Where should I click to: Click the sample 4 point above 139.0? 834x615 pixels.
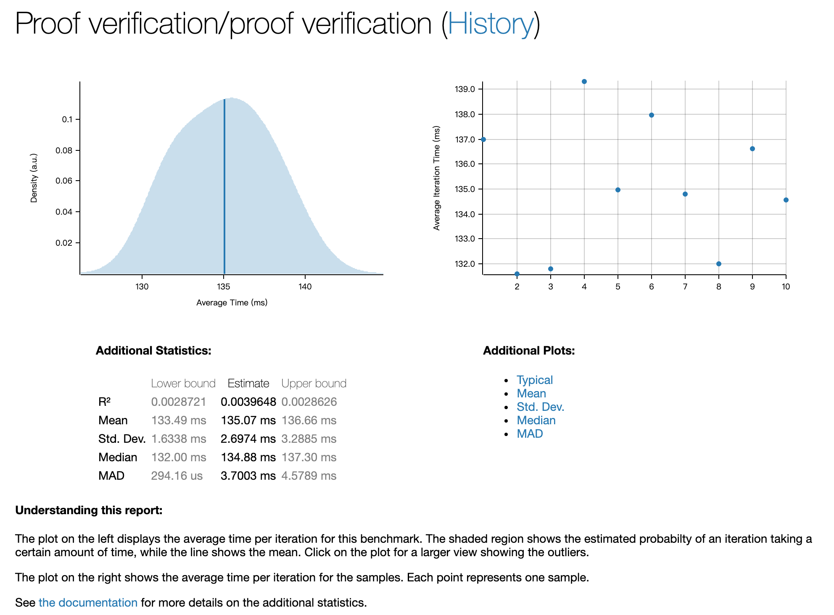click(x=584, y=81)
